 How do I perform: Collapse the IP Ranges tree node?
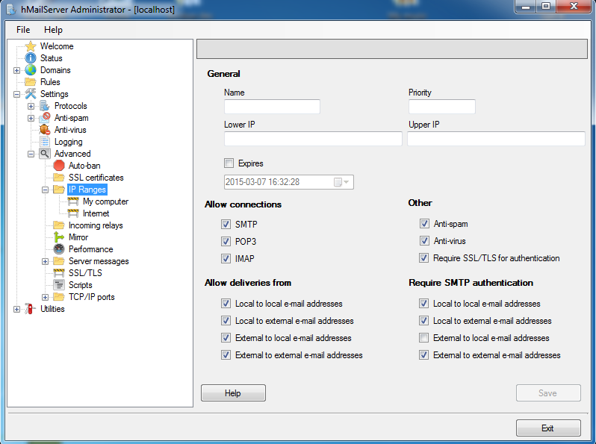[46, 190]
